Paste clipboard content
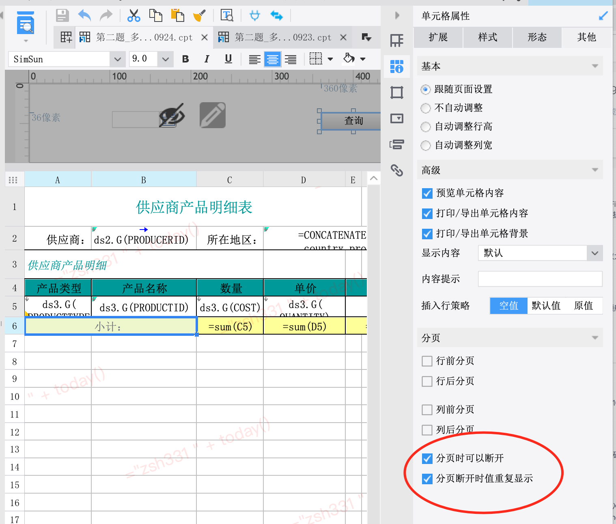The image size is (616, 524). (x=177, y=15)
